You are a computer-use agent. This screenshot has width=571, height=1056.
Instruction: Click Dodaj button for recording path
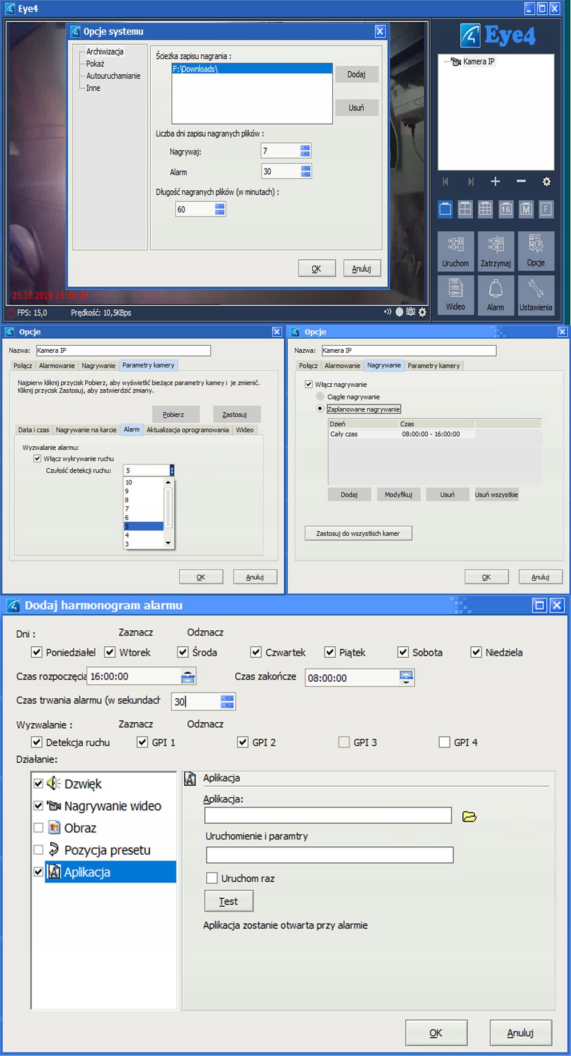coord(356,74)
